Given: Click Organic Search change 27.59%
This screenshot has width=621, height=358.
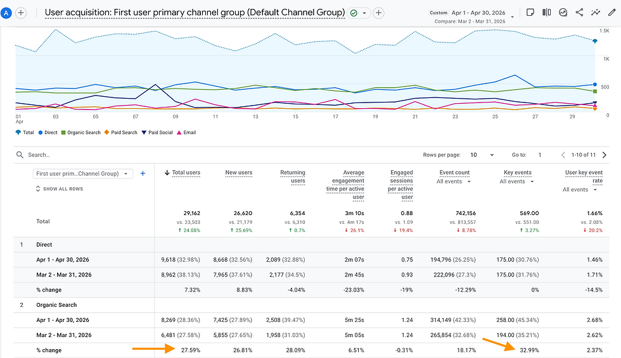Looking at the screenshot, I should [191, 350].
